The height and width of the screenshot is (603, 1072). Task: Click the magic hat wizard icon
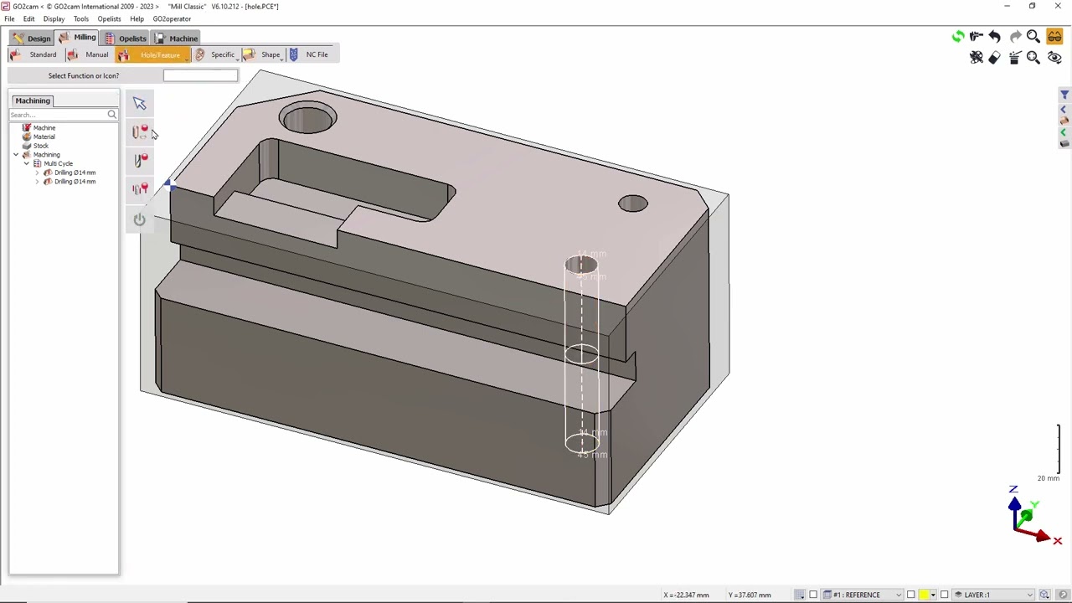tap(1015, 58)
